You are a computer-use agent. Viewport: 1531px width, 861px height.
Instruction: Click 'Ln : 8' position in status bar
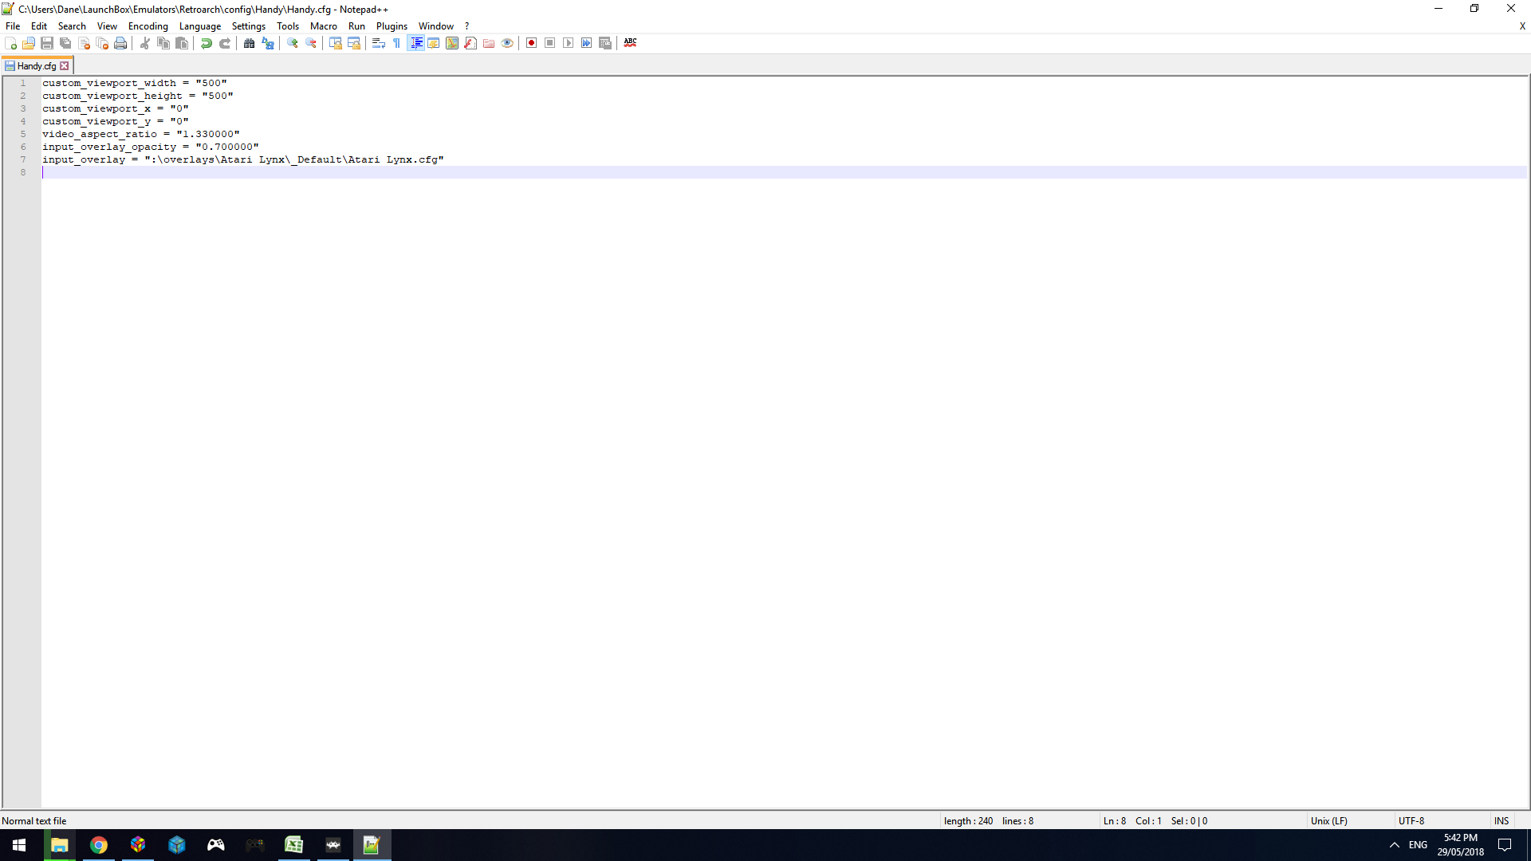tap(1115, 821)
